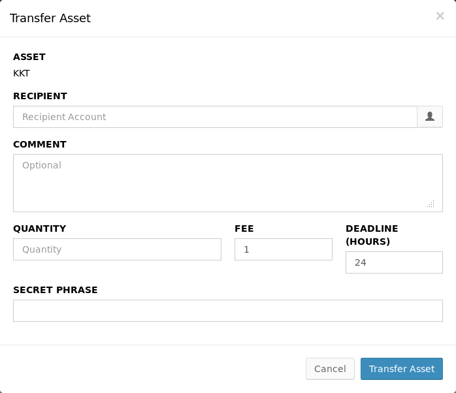456x393 pixels.
Task: Focus the Deadline field showing 24
Action: tap(394, 262)
